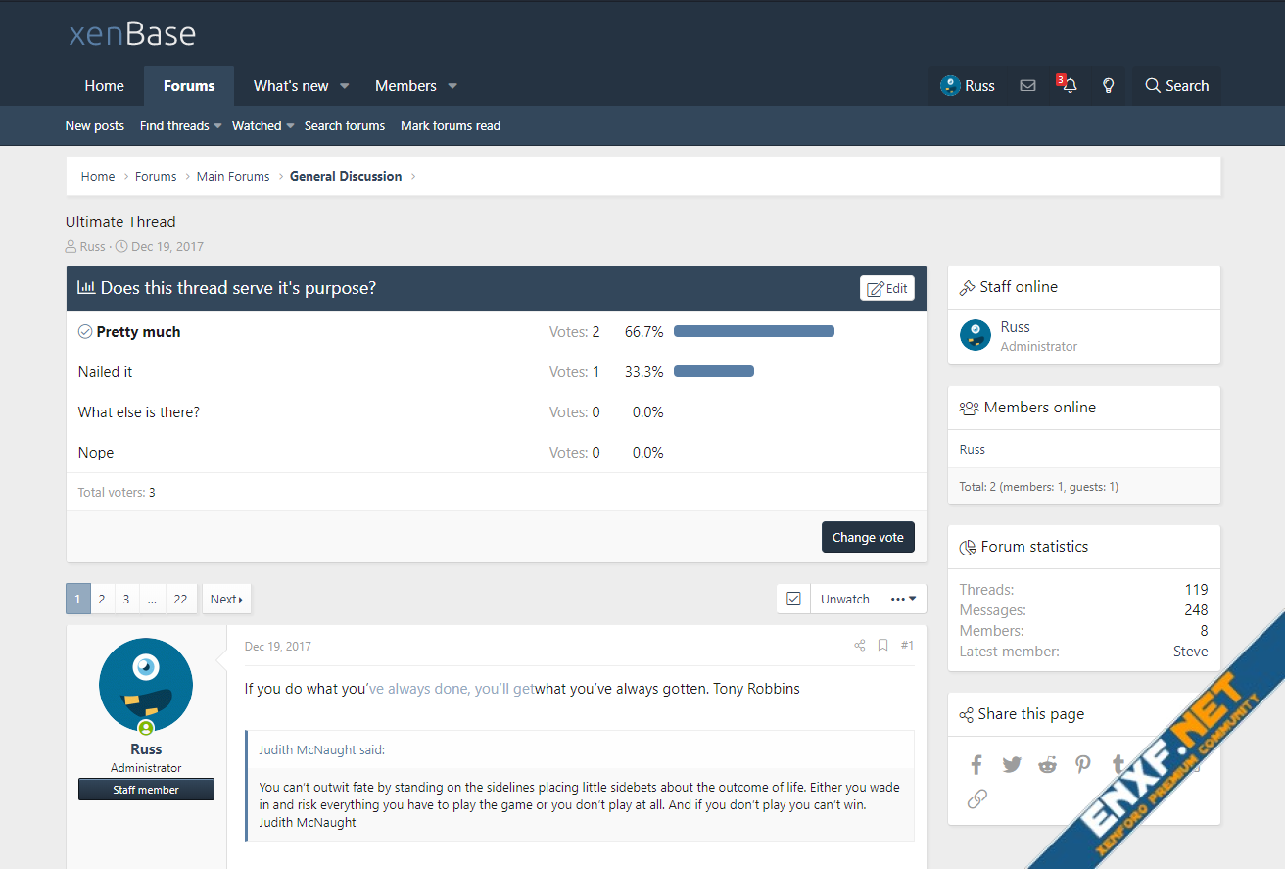The image size is (1285, 869).
Task: Expand the Members dropdown arrow
Action: [452, 86]
